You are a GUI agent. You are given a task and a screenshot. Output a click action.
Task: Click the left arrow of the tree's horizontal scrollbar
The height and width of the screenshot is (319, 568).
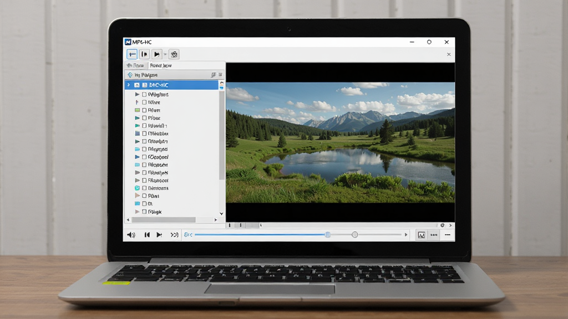coord(128,219)
